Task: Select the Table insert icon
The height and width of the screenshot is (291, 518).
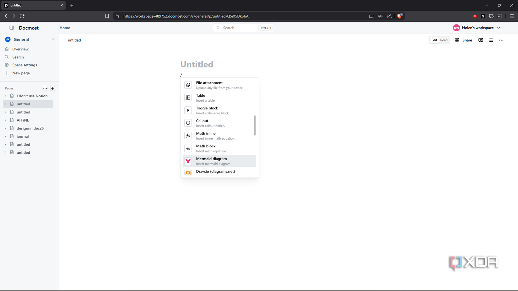Action: click(188, 98)
